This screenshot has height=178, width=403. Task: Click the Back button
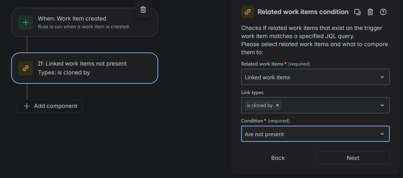click(278, 158)
